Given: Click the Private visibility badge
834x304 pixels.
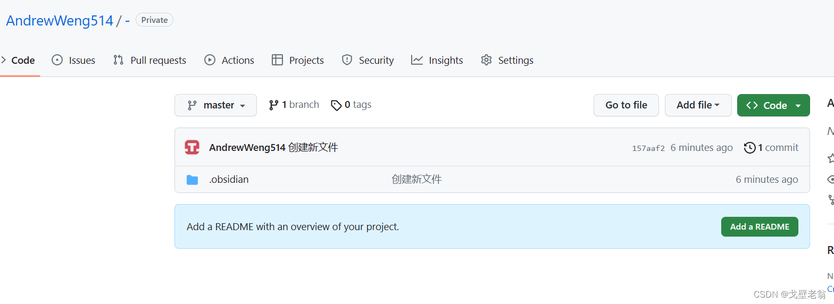Looking at the screenshot, I should point(154,20).
